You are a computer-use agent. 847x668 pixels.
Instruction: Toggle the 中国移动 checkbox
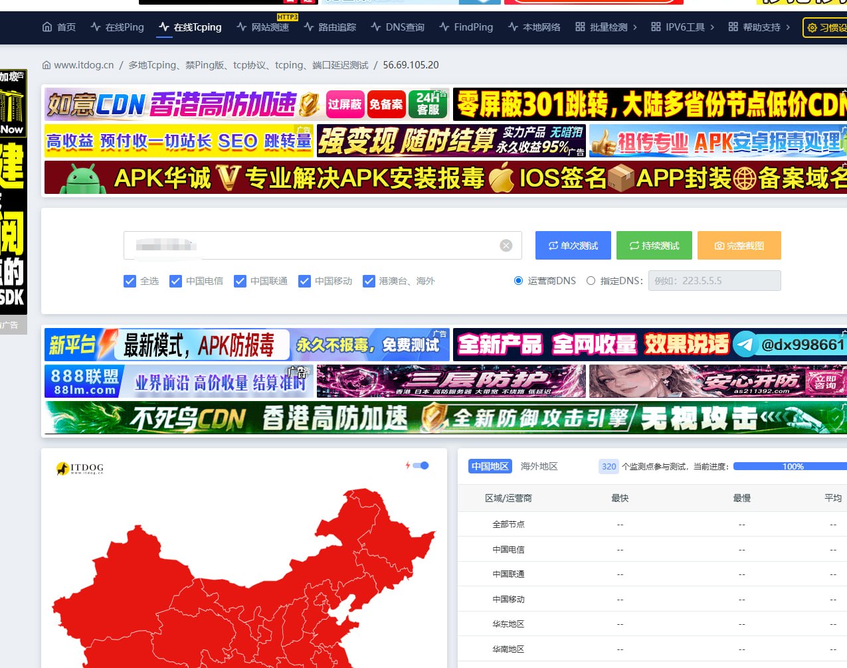[x=305, y=282]
